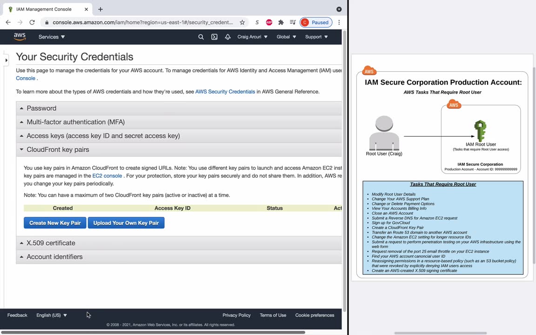Image resolution: width=536 pixels, height=335 pixels.
Task: Open the AWS console search icon
Action: [x=201, y=37]
